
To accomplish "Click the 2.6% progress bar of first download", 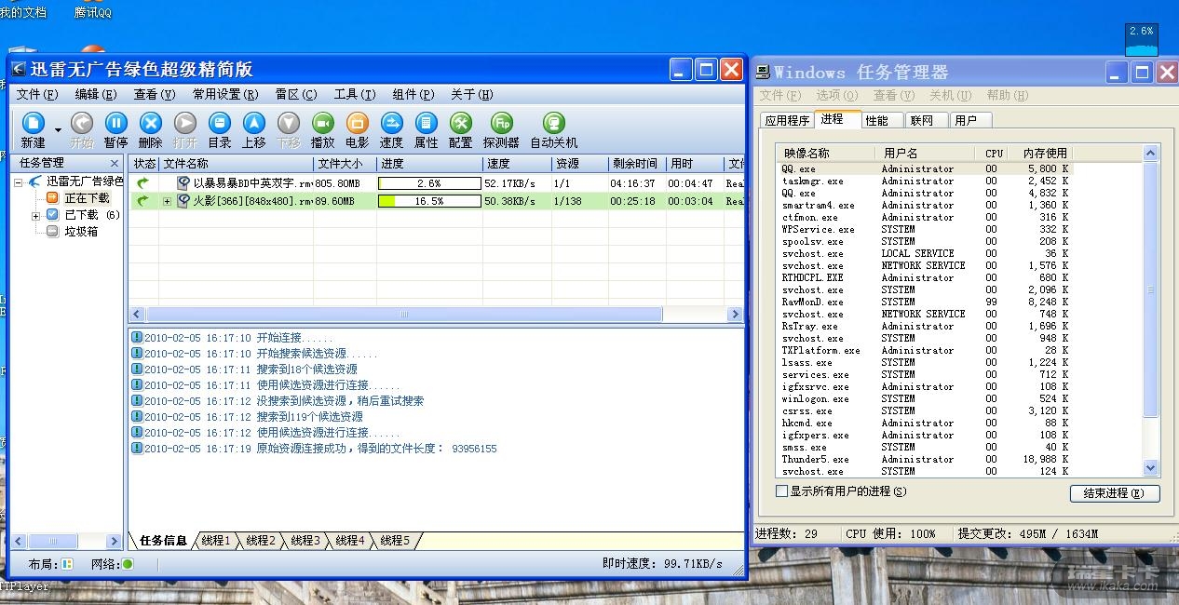I will tap(429, 184).
